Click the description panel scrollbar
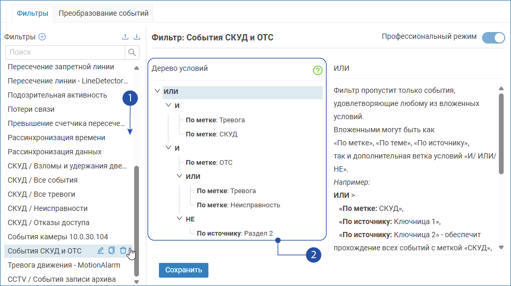The width and height of the screenshot is (511, 286). tap(501, 131)
